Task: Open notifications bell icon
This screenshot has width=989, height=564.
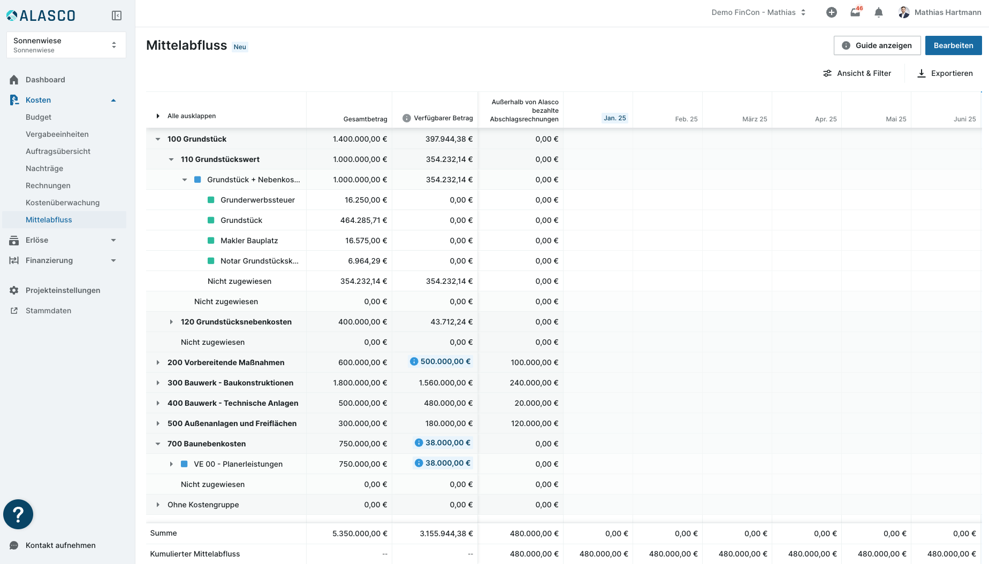Action: 878,12
